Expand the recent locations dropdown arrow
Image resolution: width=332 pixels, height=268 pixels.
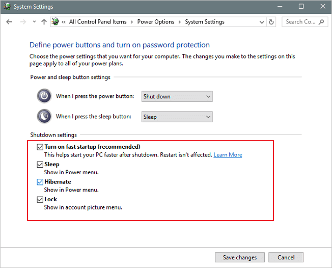pyautogui.click(x=34, y=22)
